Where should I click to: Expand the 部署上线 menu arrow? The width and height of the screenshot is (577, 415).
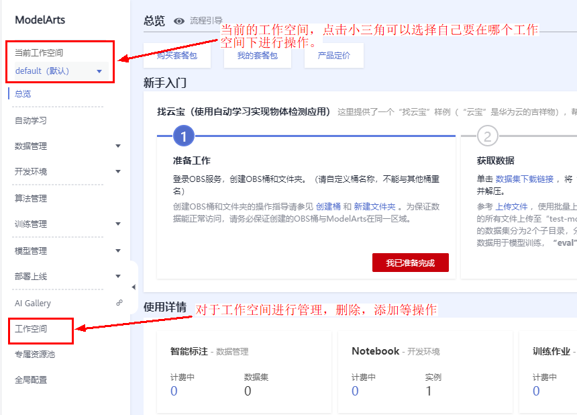[118, 276]
